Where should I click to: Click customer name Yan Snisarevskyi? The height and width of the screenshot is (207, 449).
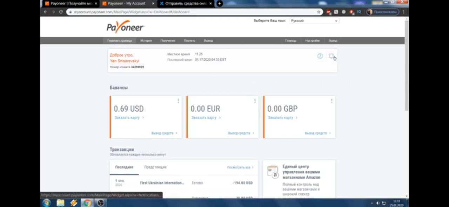pyautogui.click(x=125, y=61)
